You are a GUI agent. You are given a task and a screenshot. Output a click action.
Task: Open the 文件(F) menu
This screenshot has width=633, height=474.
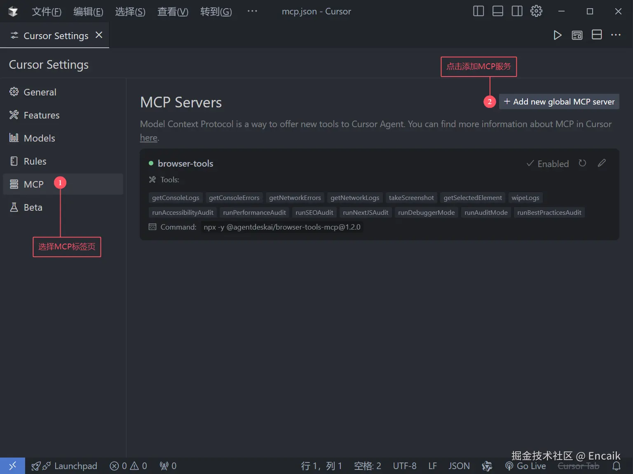coord(47,12)
